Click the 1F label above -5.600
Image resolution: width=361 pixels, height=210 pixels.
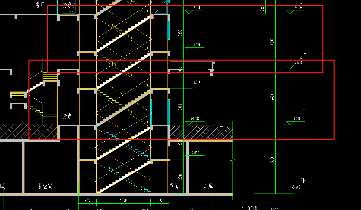tap(303, 181)
